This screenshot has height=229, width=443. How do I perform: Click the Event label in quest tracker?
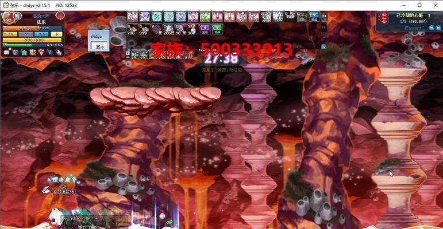tap(414, 27)
